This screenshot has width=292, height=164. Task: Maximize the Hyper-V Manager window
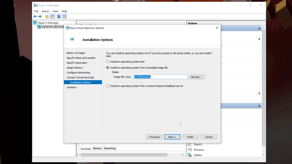click(250, 5)
